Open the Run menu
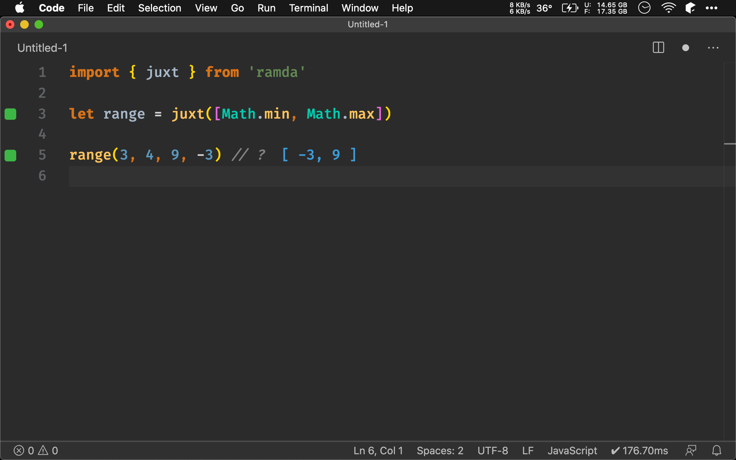Image resolution: width=736 pixels, height=460 pixels. [x=266, y=8]
